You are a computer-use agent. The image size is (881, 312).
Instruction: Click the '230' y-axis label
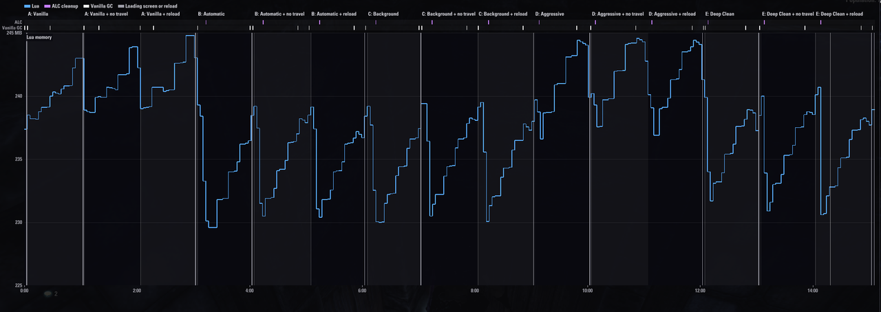pos(18,223)
